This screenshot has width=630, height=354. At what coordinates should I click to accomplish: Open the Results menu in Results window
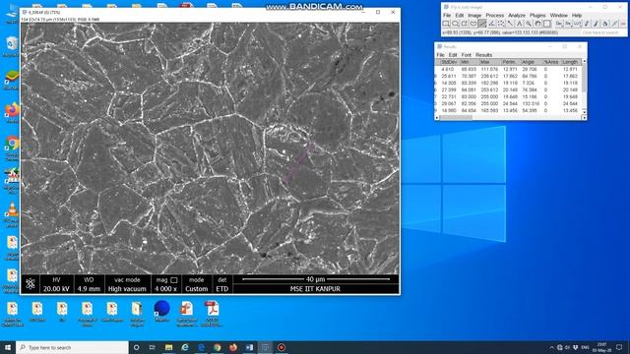(x=483, y=55)
